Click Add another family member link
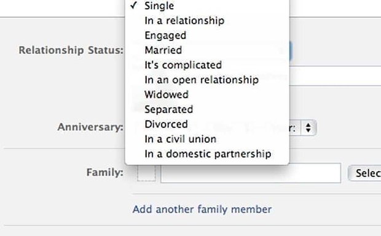 click(x=202, y=210)
